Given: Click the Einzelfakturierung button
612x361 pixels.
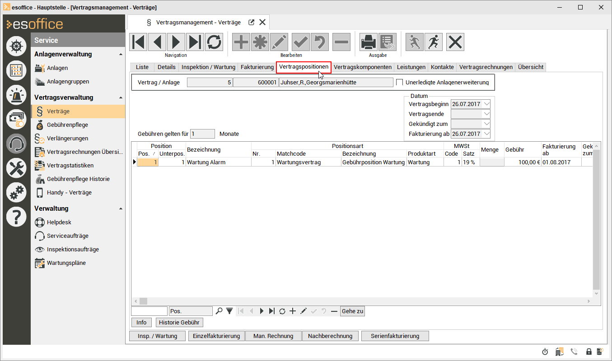Looking at the screenshot, I should tap(216, 336).
